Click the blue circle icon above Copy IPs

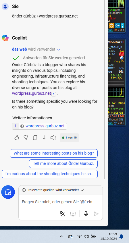coord(122,58)
